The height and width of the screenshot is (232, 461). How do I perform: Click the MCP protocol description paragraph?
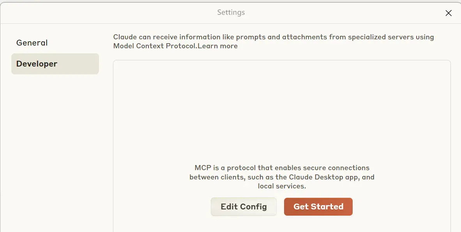click(282, 177)
